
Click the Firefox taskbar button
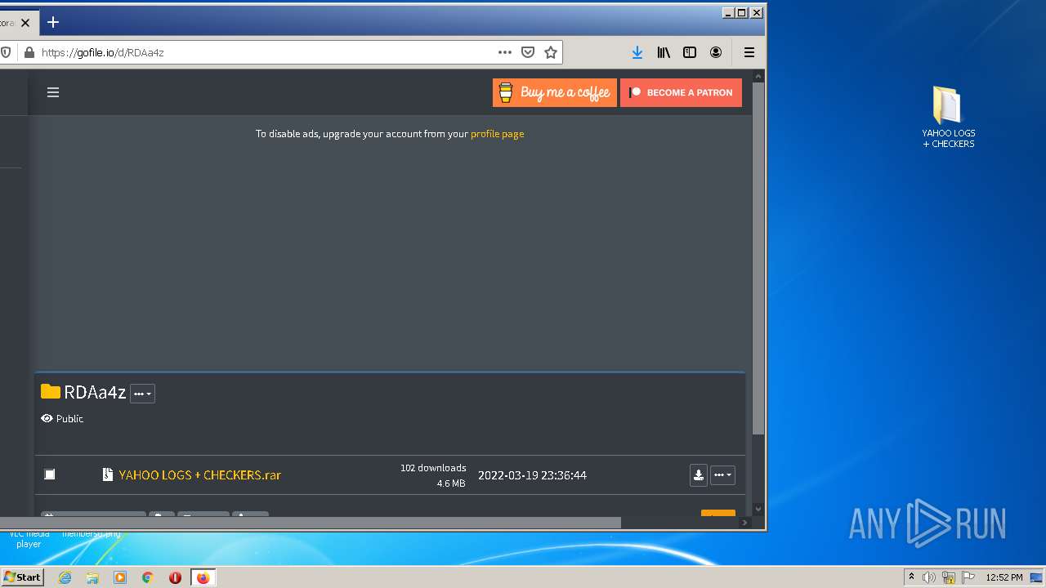point(203,577)
